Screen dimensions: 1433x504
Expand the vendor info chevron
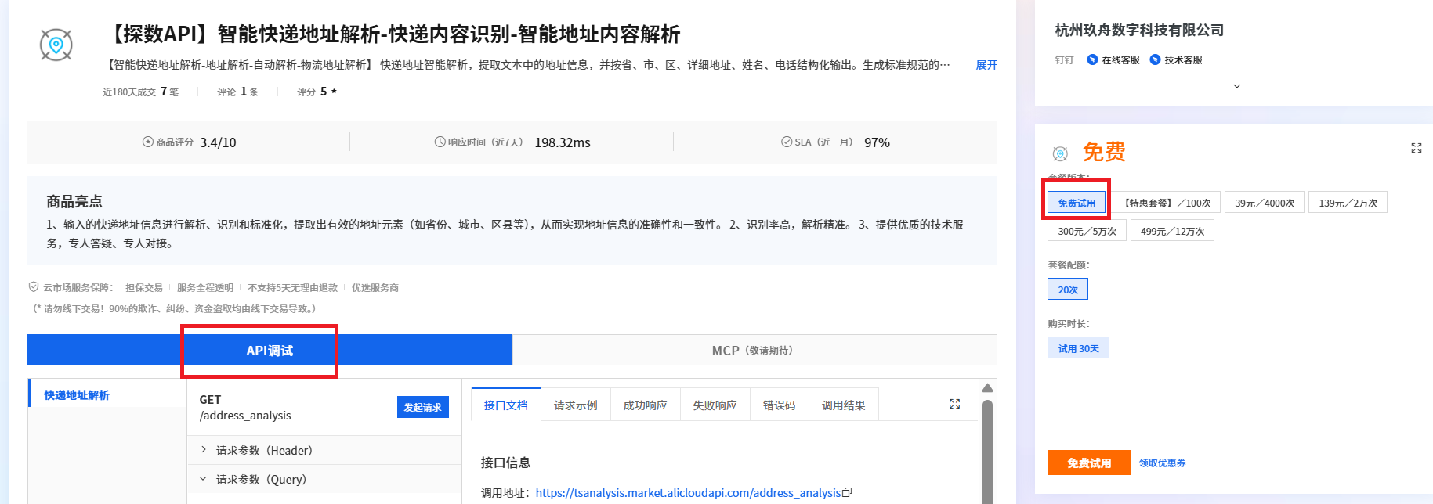[1237, 86]
